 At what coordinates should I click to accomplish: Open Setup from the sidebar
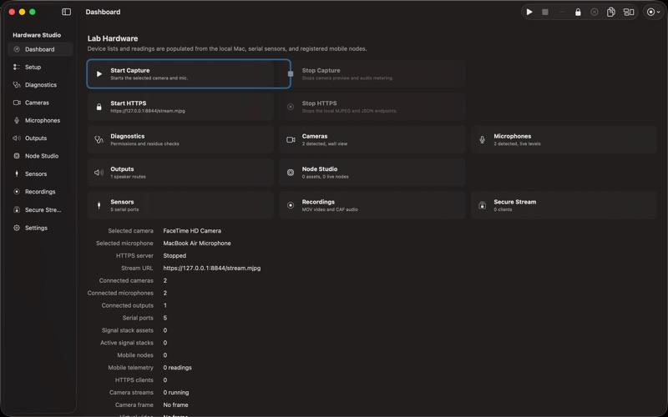tap(40, 68)
